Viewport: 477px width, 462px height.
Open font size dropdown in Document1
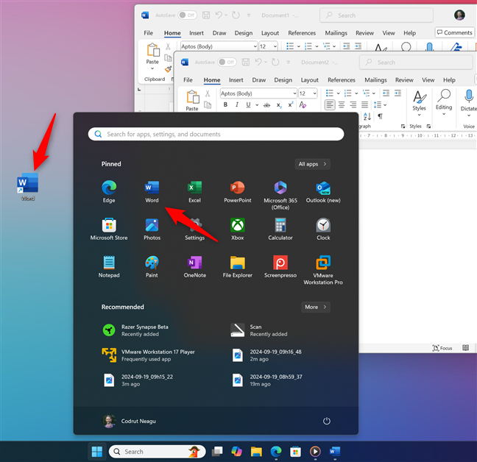(275, 46)
